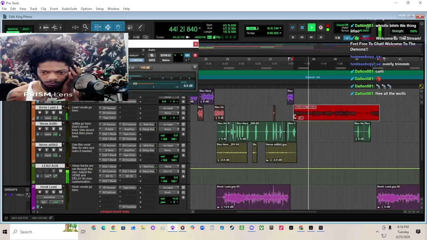Open the Track menu
This screenshot has width=427, height=240.
coord(33,9)
